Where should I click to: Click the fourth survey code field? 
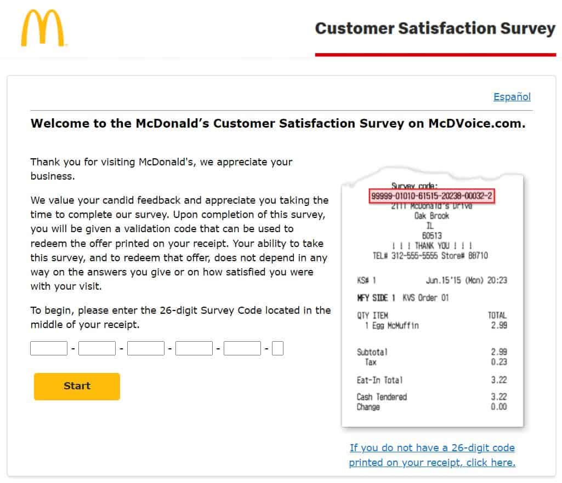click(x=194, y=348)
